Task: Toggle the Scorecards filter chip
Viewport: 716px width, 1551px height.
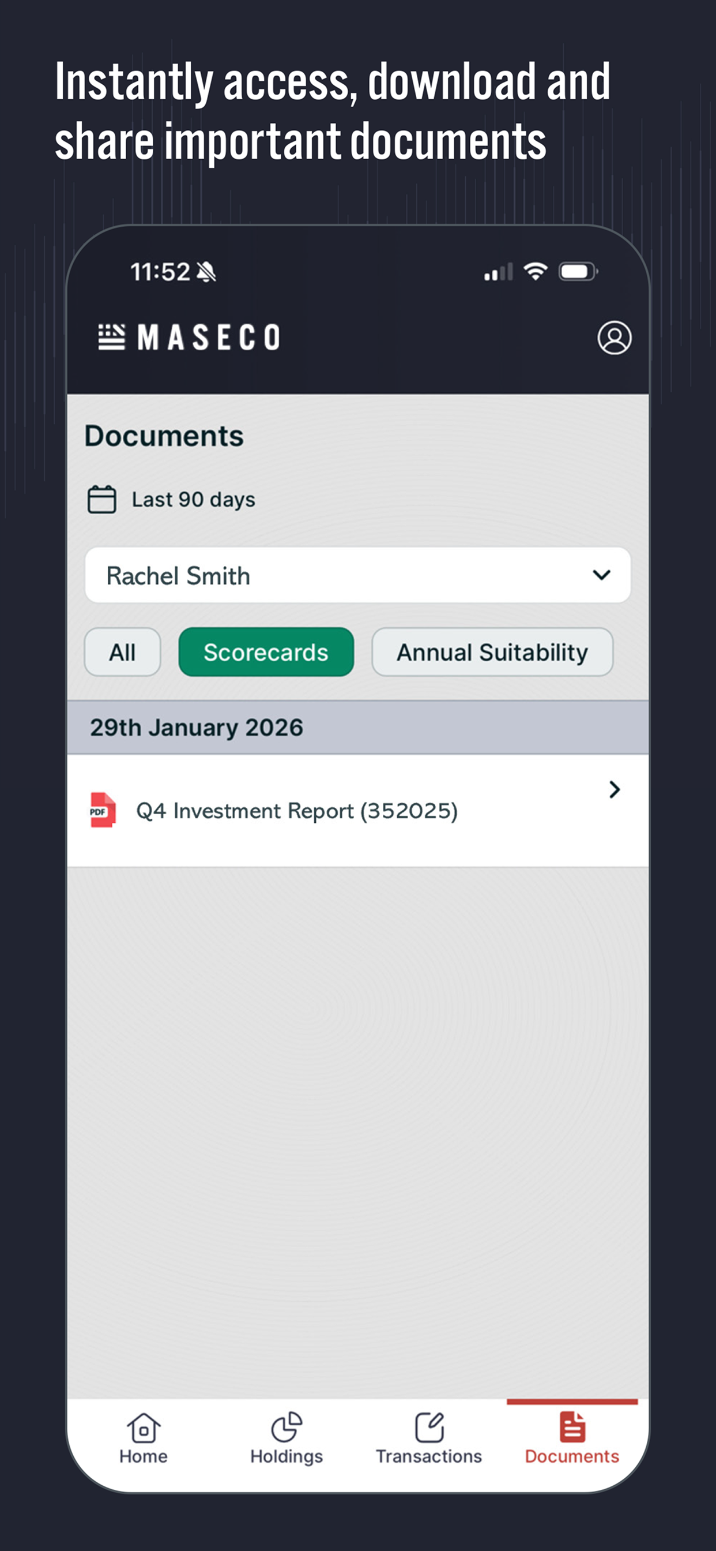Action: point(266,652)
